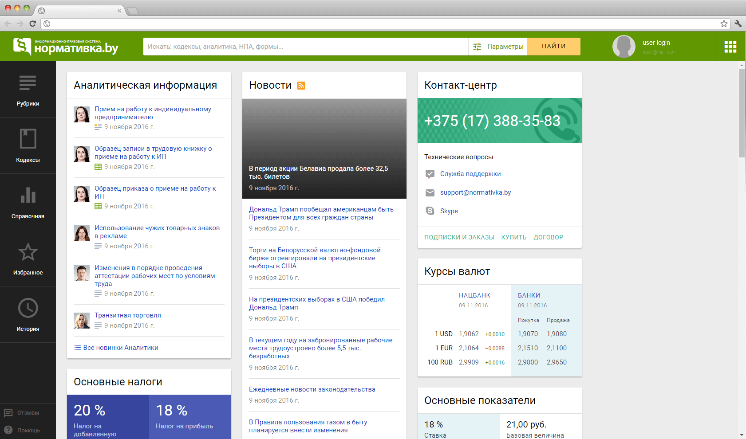This screenshot has width=746, height=439.
Task: Expand search Параметры options
Action: [498, 47]
